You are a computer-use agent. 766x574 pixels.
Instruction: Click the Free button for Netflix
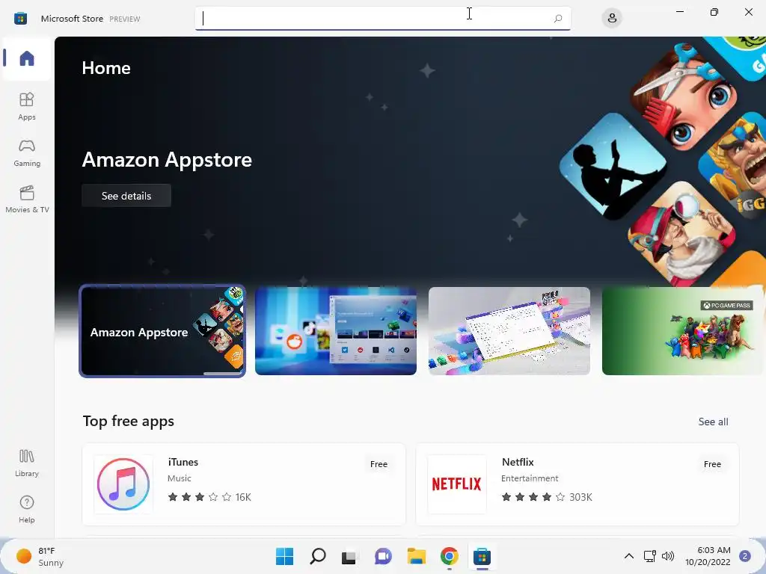click(x=712, y=464)
